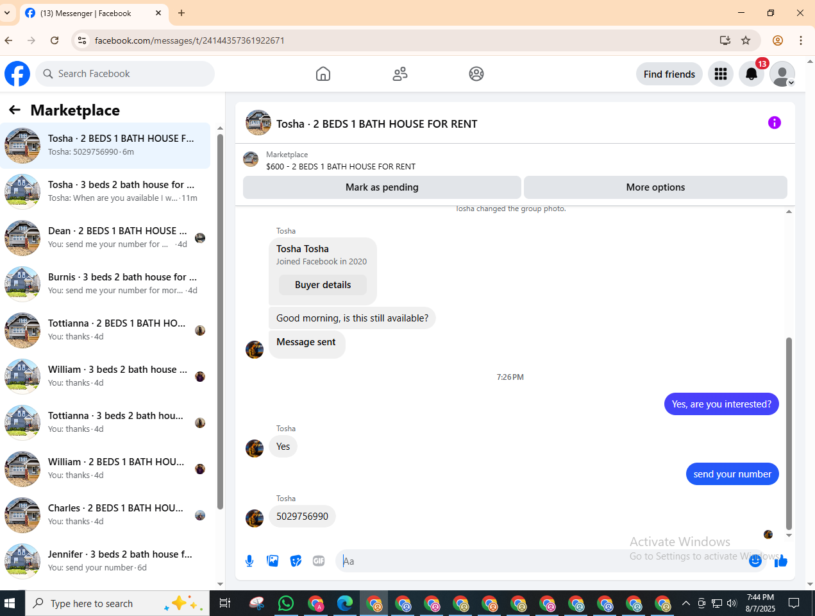815x616 pixels.
Task: Open Dean 2 BEDS 1 BATH chat
Action: pyautogui.click(x=105, y=238)
